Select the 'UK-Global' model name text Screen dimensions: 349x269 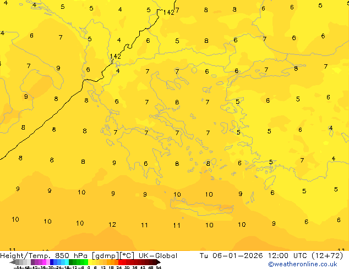pyautogui.click(x=158, y=256)
